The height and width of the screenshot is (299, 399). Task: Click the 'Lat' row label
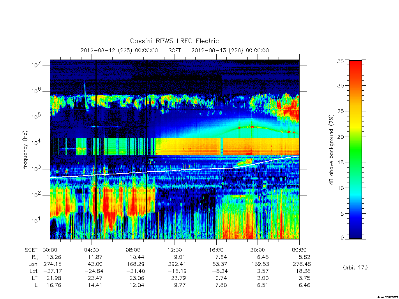pyautogui.click(x=34, y=271)
